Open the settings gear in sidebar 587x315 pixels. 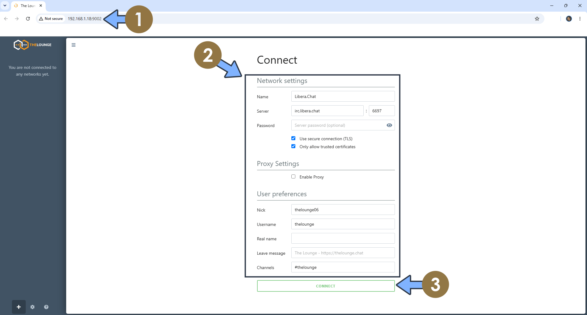pyautogui.click(x=32, y=307)
